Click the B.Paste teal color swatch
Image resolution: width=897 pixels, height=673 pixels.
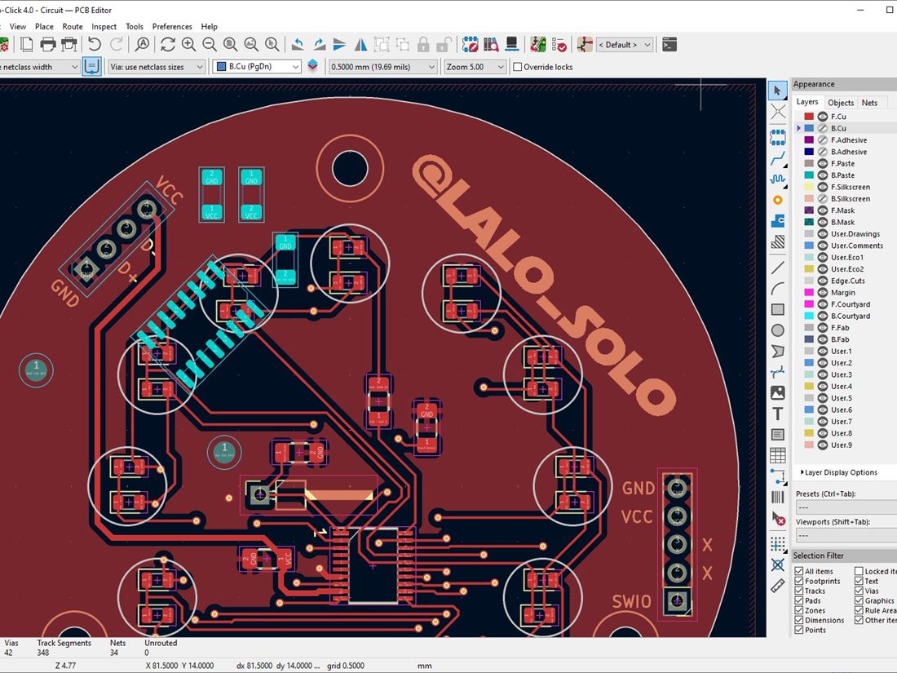pos(809,175)
